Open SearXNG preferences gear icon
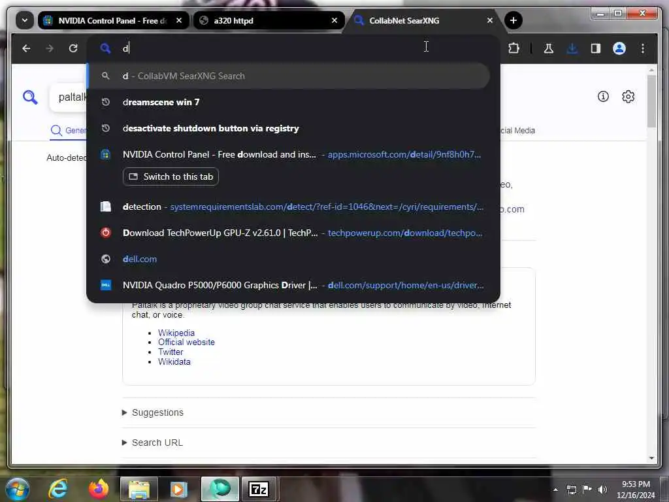This screenshot has width=669, height=502. pyautogui.click(x=628, y=97)
